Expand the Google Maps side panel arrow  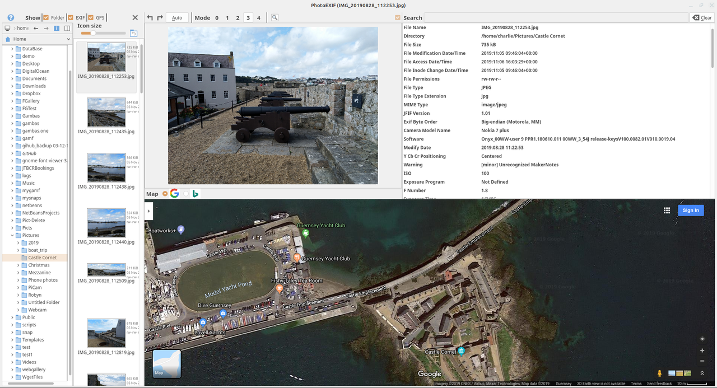(148, 211)
